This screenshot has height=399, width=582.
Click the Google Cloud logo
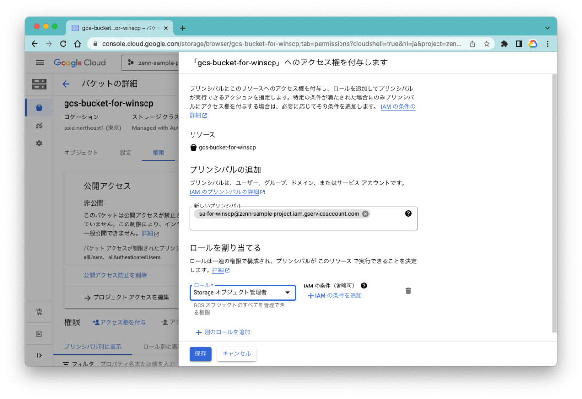click(x=80, y=63)
